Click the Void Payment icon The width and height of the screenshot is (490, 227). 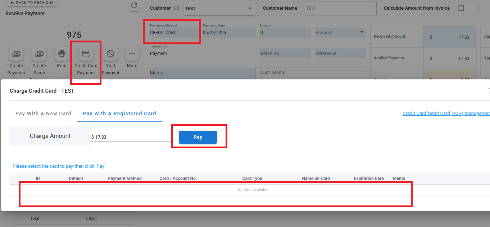click(x=110, y=54)
